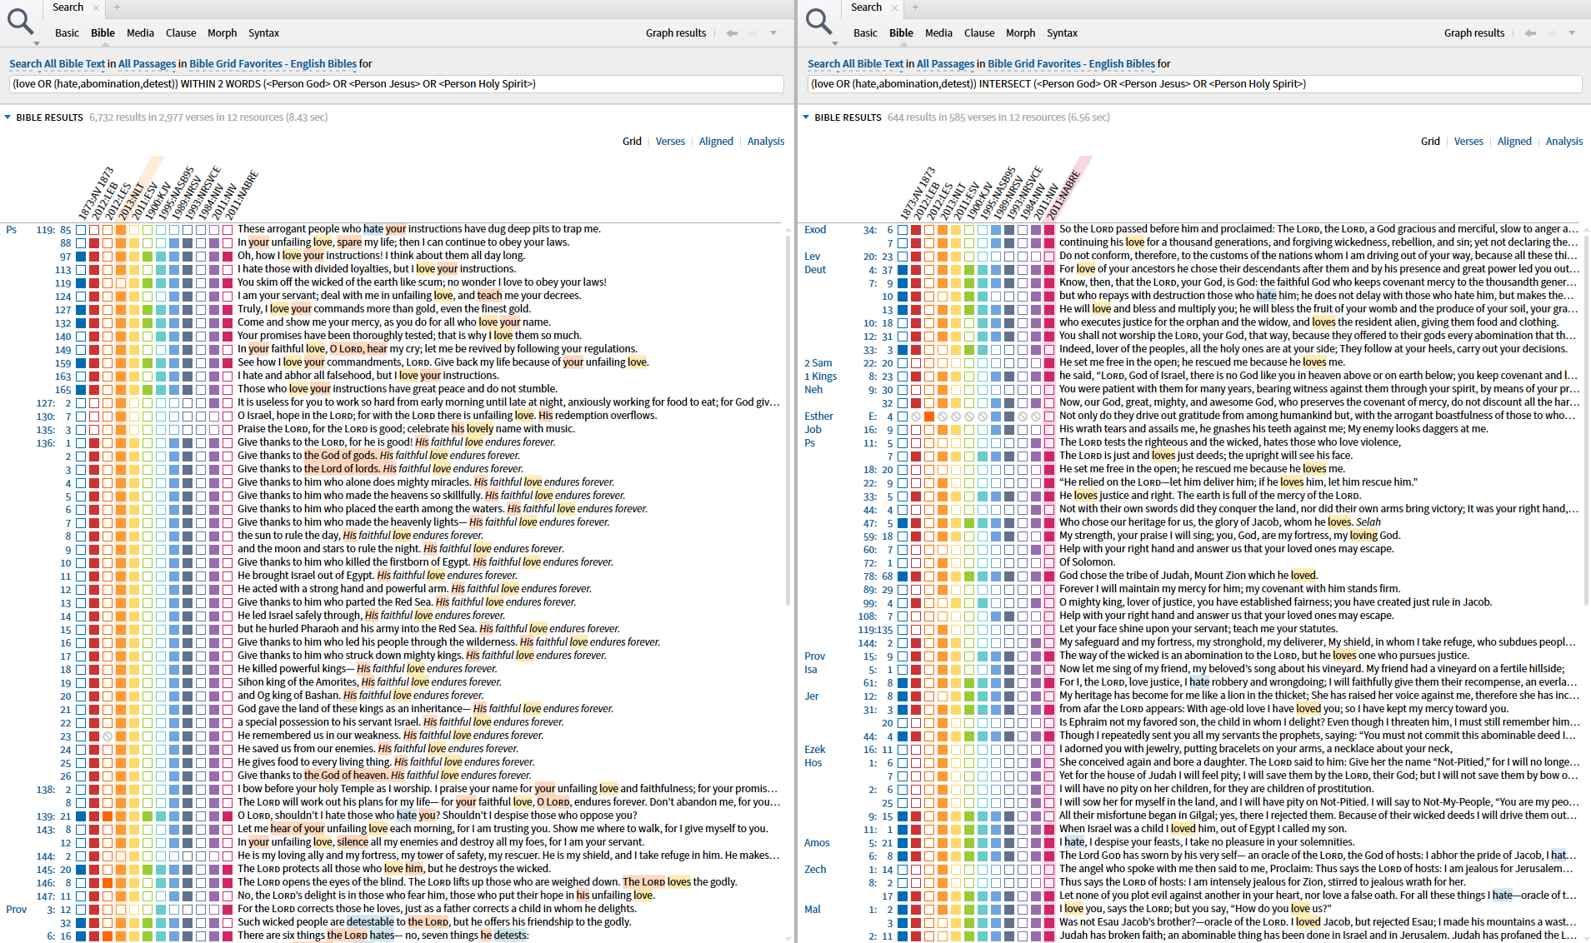Collapse BIBLE RESULTS showing 6,732 results
This screenshot has width=1591, height=943.
point(8,117)
